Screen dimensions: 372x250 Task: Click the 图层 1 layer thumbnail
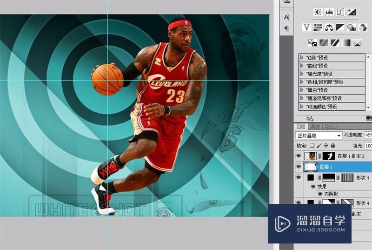[x=311, y=167]
